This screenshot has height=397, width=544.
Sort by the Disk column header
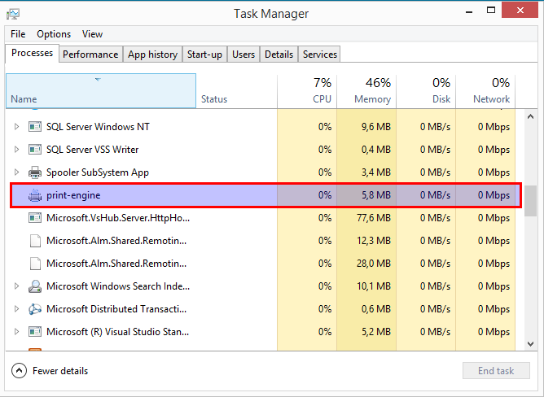426,91
